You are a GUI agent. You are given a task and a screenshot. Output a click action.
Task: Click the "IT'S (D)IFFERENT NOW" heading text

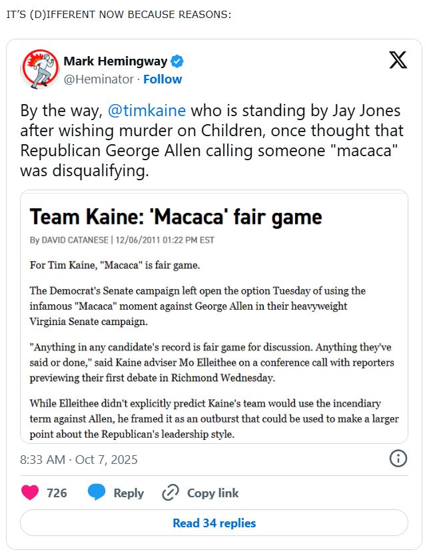tap(118, 15)
